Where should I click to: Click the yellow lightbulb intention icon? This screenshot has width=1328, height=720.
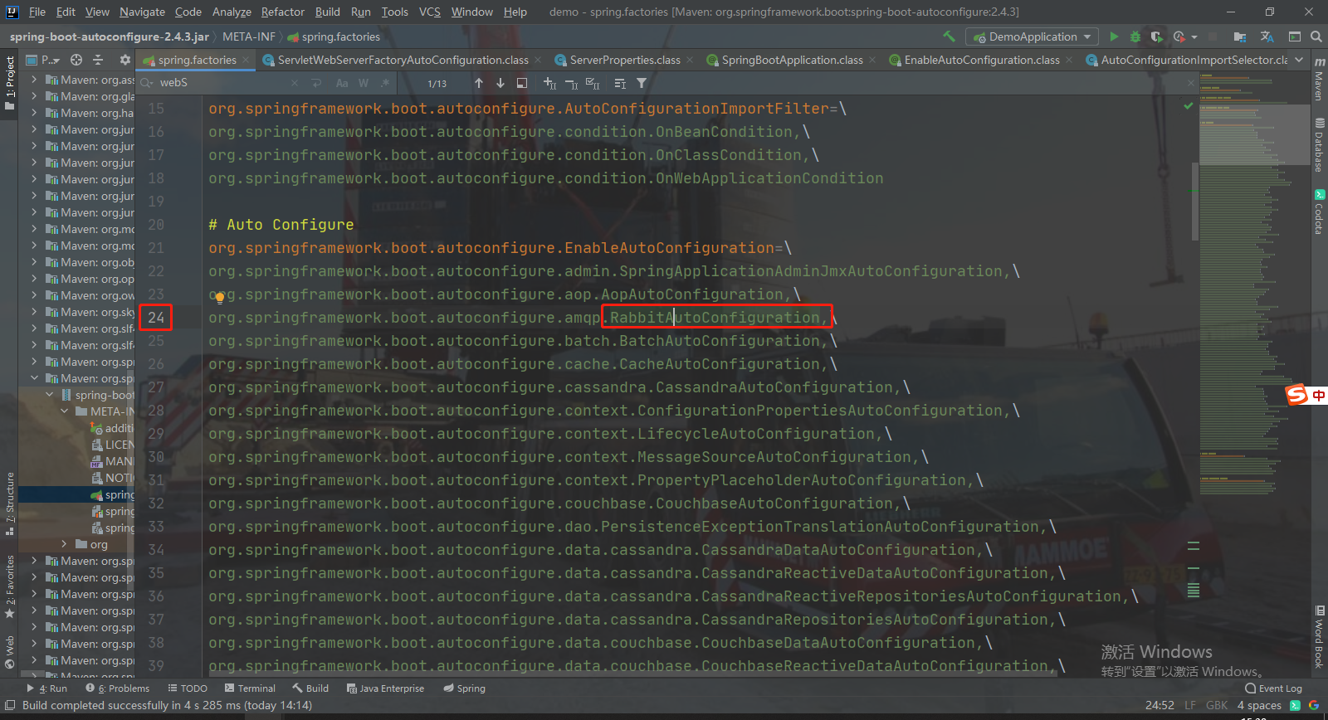pyautogui.click(x=219, y=297)
